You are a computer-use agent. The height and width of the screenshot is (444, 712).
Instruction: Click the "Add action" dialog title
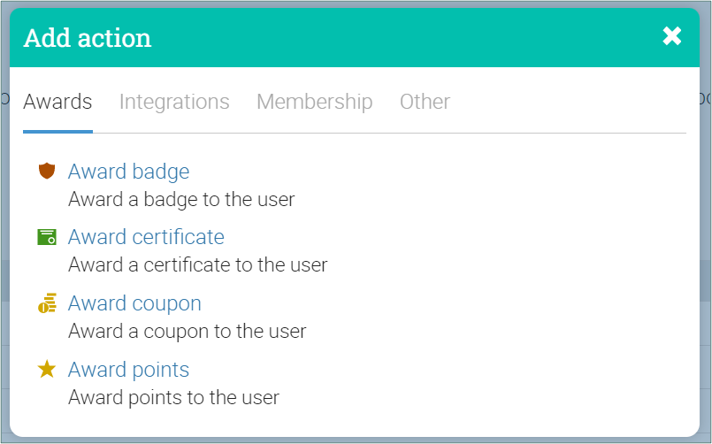[88, 38]
